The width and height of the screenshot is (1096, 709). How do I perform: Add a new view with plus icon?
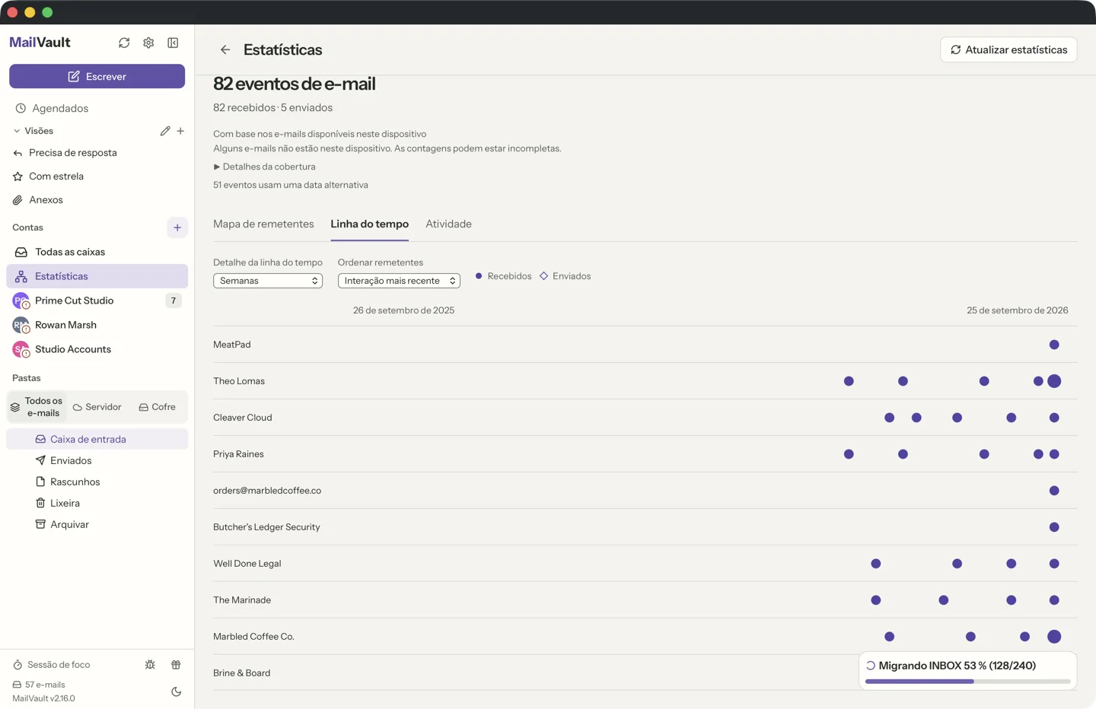tap(180, 131)
